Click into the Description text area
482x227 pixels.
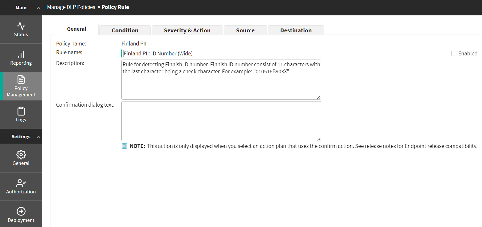(221, 83)
